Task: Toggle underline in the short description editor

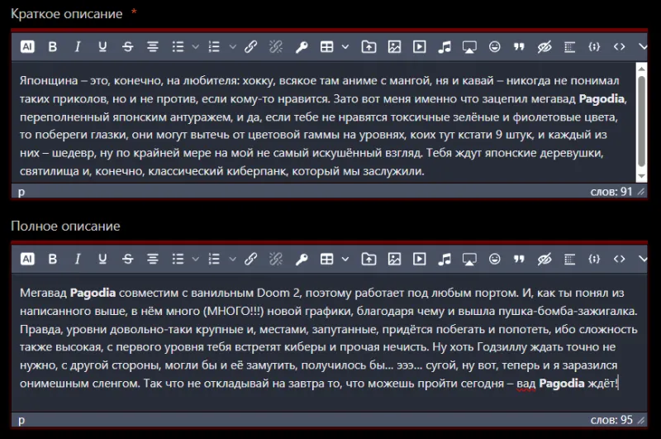Action: click(102, 47)
